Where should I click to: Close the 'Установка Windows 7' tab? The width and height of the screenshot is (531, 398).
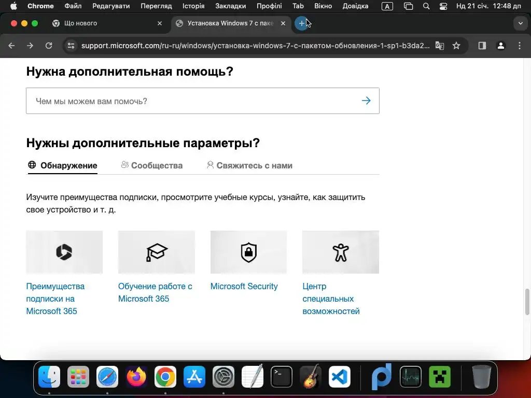click(283, 23)
